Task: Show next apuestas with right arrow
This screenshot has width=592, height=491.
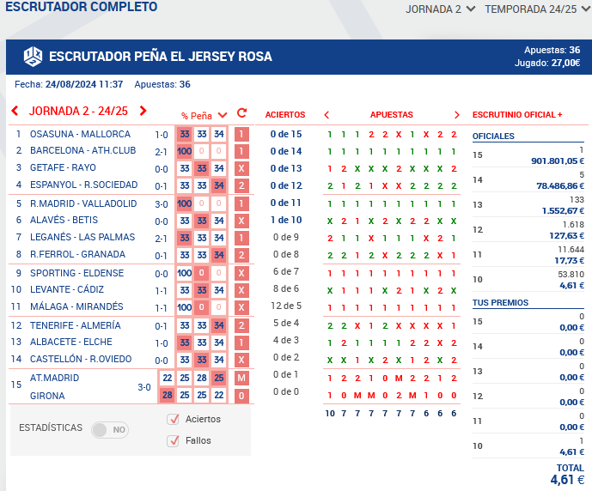Action: [x=457, y=115]
